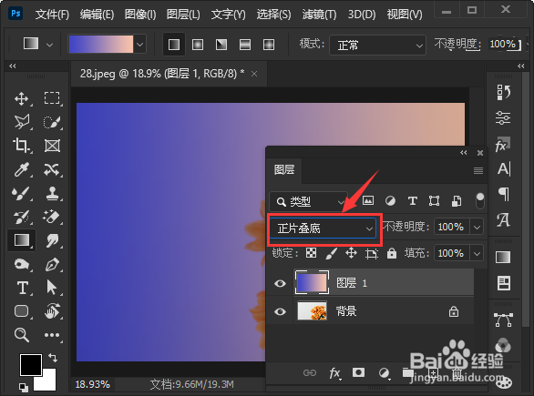Click the gradient preview swatch in options bar
This screenshot has height=396, width=534.
point(101,45)
